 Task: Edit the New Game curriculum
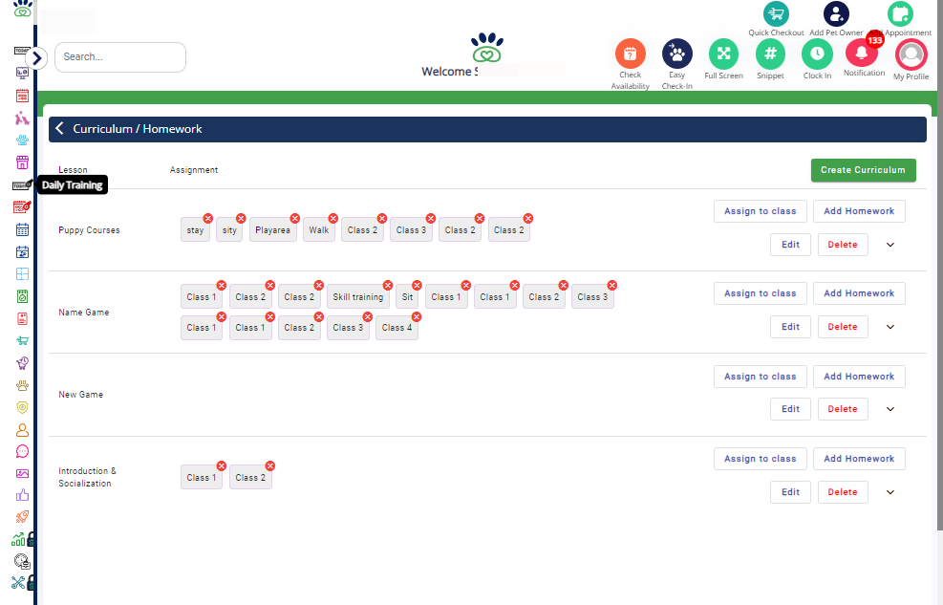tap(790, 409)
